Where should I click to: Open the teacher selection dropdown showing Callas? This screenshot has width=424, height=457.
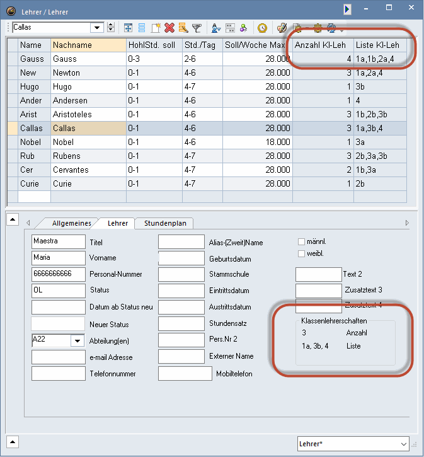point(96,28)
